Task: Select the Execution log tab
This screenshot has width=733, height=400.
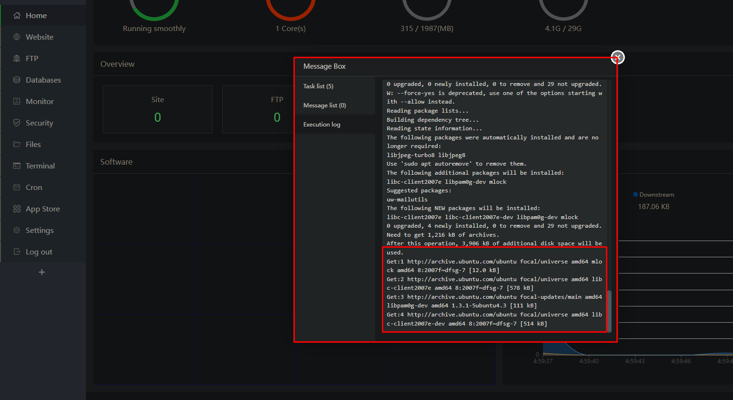Action: click(322, 125)
